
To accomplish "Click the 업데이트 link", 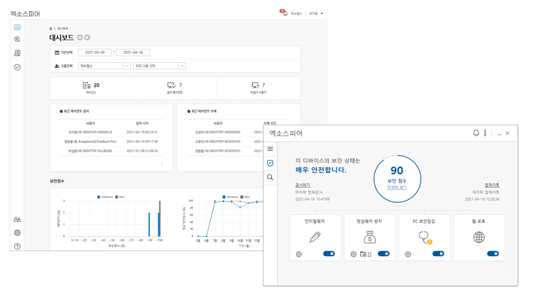I will (492, 185).
